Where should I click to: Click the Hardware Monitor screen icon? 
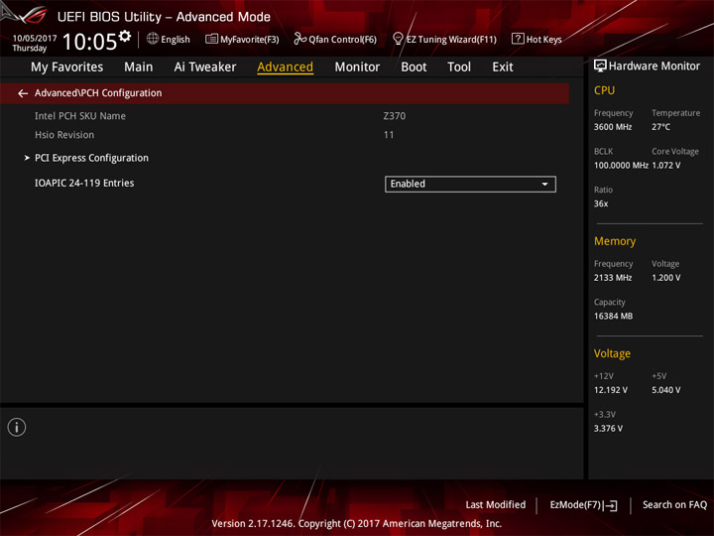(x=600, y=66)
